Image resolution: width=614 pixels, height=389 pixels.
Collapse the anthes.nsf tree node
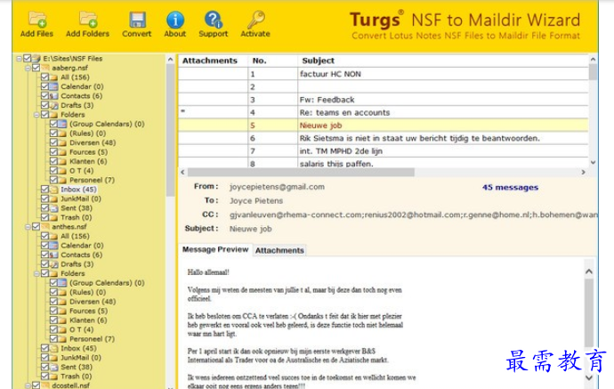28,227
